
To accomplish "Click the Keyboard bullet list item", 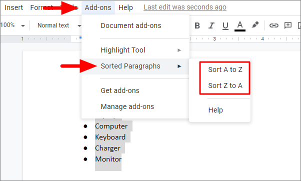I will (110, 137).
